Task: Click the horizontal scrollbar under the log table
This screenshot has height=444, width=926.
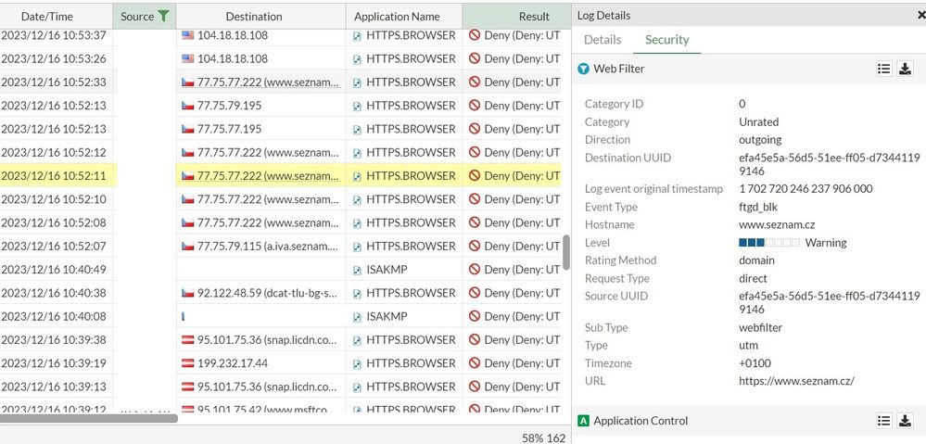Action: (x=88, y=418)
